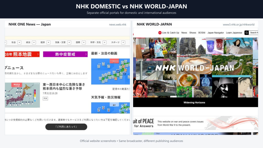Click the arrow on the 熊本地震 banner
The image size is (263, 148).
coord(38,54)
